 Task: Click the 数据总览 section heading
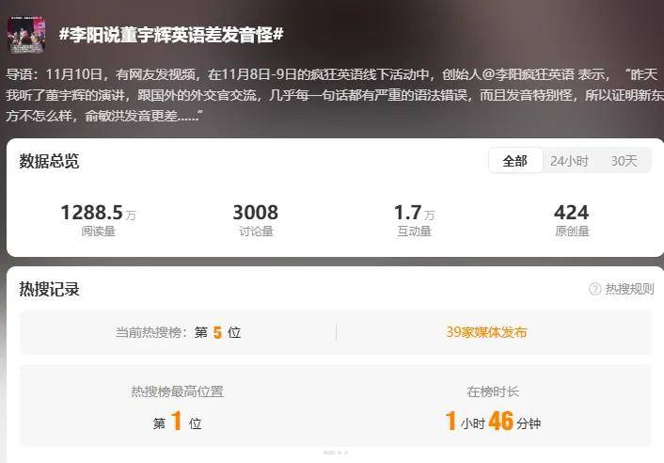click(x=49, y=162)
